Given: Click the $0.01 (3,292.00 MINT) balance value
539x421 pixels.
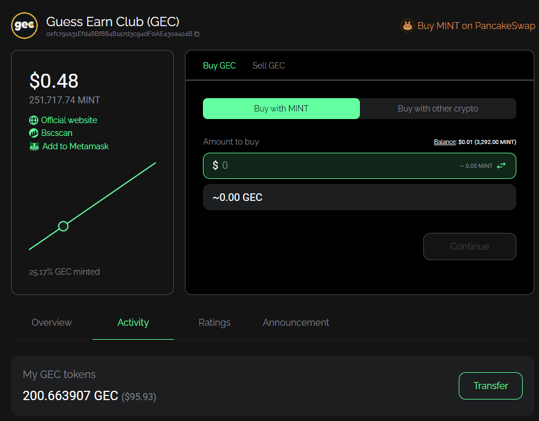Looking at the screenshot, I should click(487, 142).
